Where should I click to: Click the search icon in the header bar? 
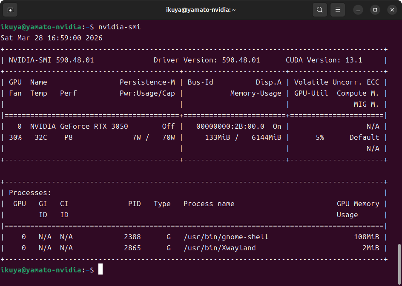click(319, 9)
